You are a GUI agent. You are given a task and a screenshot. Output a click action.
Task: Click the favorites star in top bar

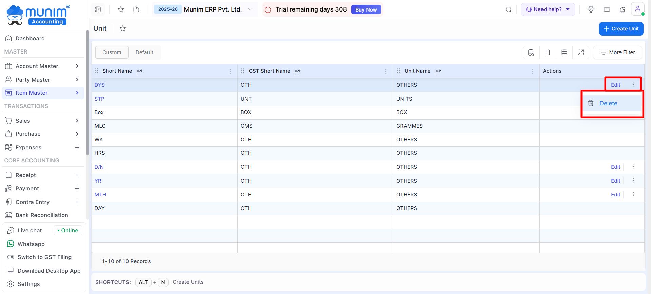pyautogui.click(x=120, y=9)
